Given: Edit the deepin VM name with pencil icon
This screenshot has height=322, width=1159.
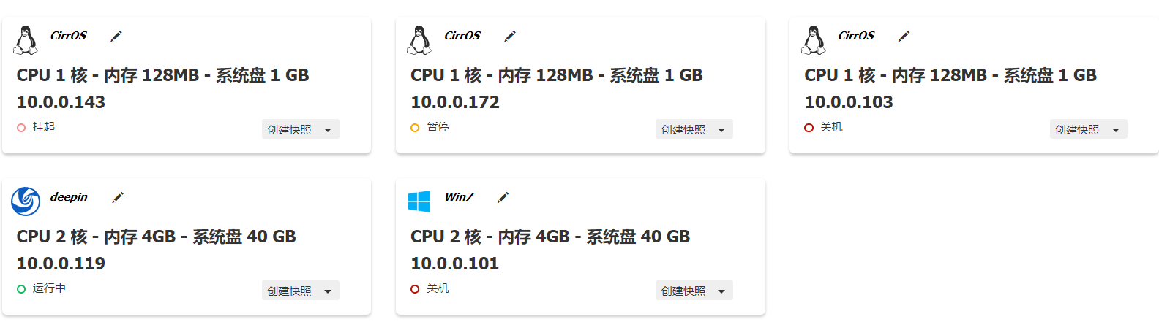Looking at the screenshot, I should (117, 197).
